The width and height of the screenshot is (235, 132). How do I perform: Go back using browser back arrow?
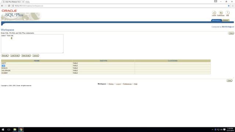(2, 6)
